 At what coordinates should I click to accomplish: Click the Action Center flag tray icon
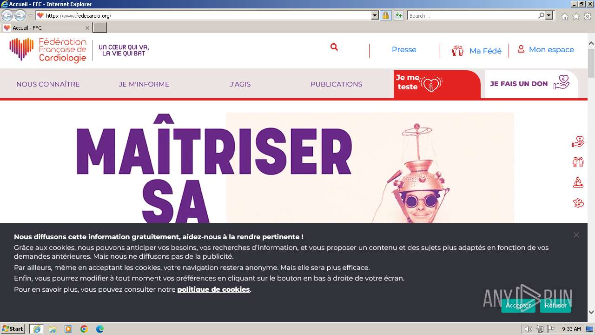pyautogui.click(x=551, y=329)
